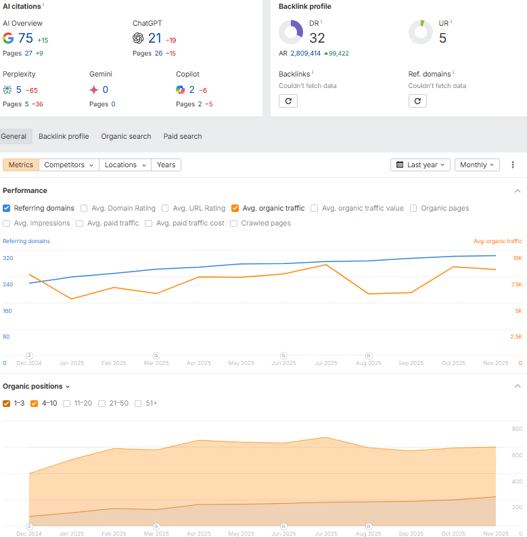Click the info icon next to AI citations

43,5
